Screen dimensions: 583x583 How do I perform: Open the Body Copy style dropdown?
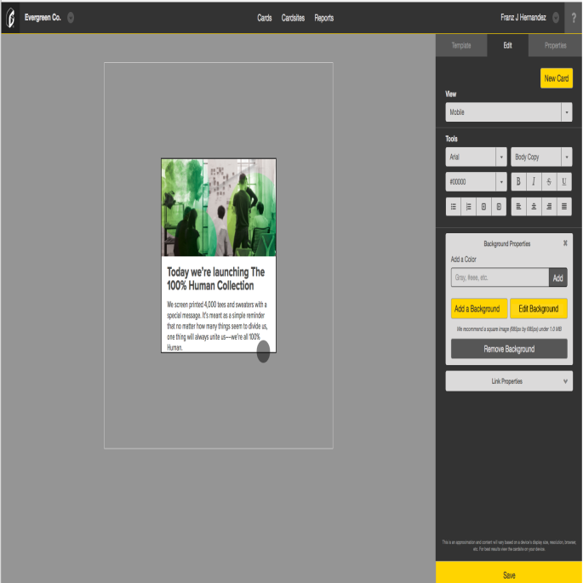540,157
